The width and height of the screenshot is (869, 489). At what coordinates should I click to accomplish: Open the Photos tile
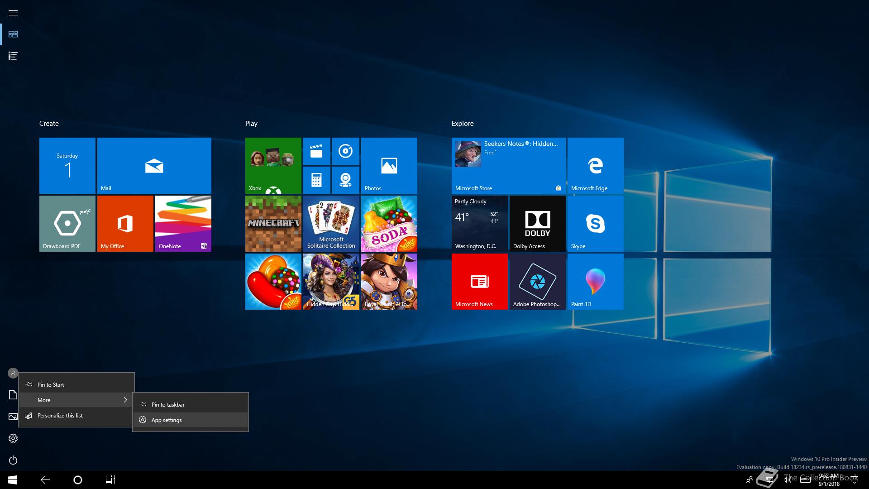(389, 166)
